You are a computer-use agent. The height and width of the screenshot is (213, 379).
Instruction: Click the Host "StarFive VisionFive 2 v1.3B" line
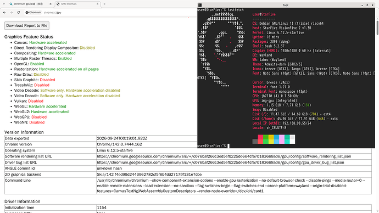coord(282,28)
